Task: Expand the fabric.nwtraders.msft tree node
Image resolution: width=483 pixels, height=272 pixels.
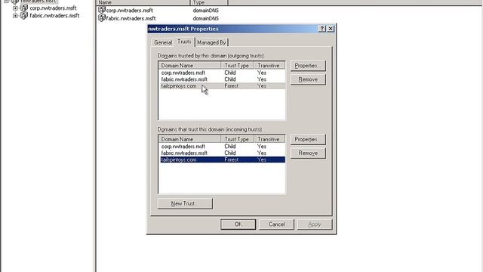Action: coord(15,16)
